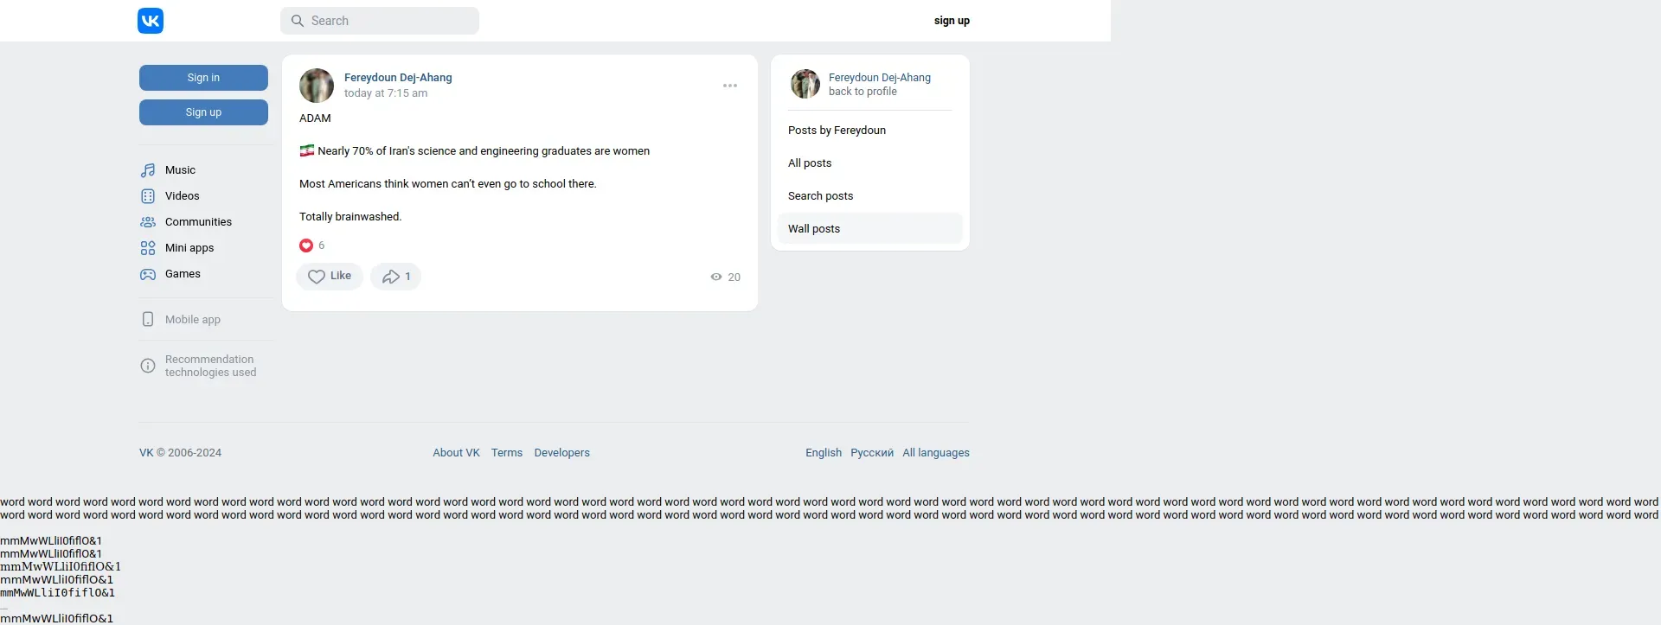Image resolution: width=1661 pixels, height=625 pixels.
Task: Open the Music section icon
Action: (x=148, y=170)
